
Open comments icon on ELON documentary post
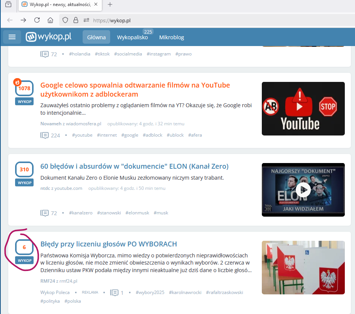coord(45,213)
